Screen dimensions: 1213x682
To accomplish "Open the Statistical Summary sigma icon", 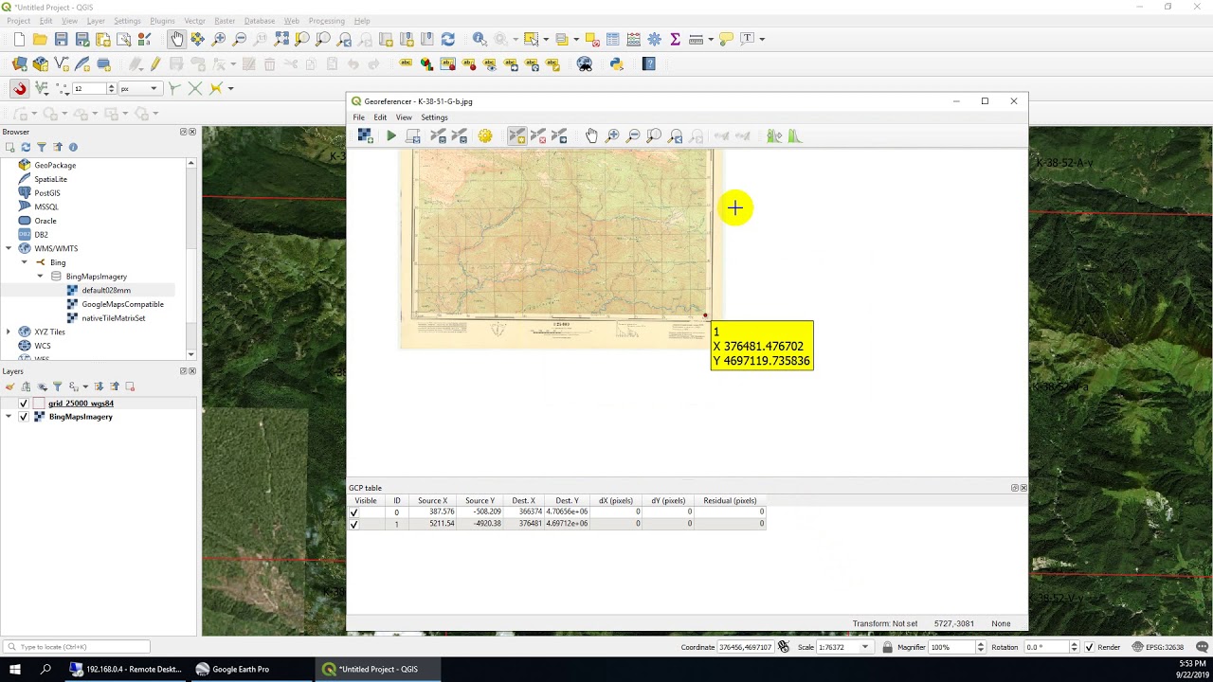I will (675, 39).
